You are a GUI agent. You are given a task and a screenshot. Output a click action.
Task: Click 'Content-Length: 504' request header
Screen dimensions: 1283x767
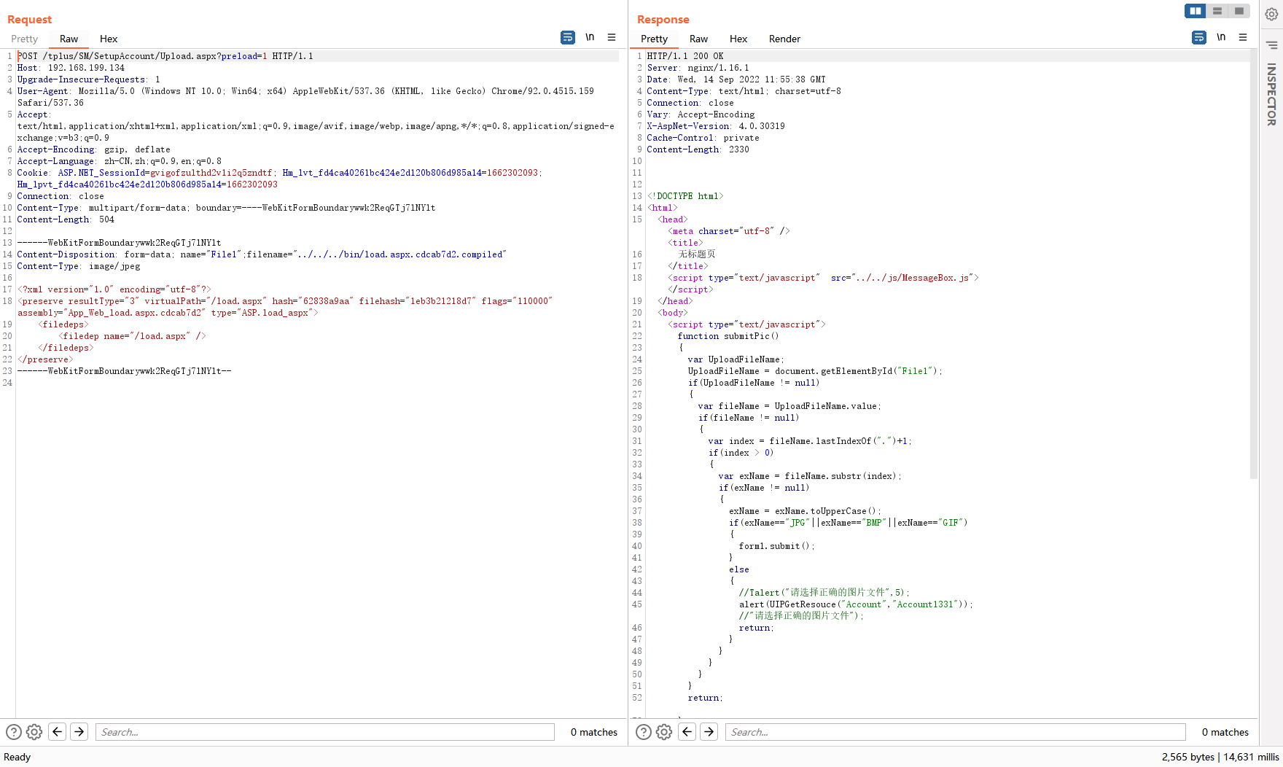tap(66, 219)
